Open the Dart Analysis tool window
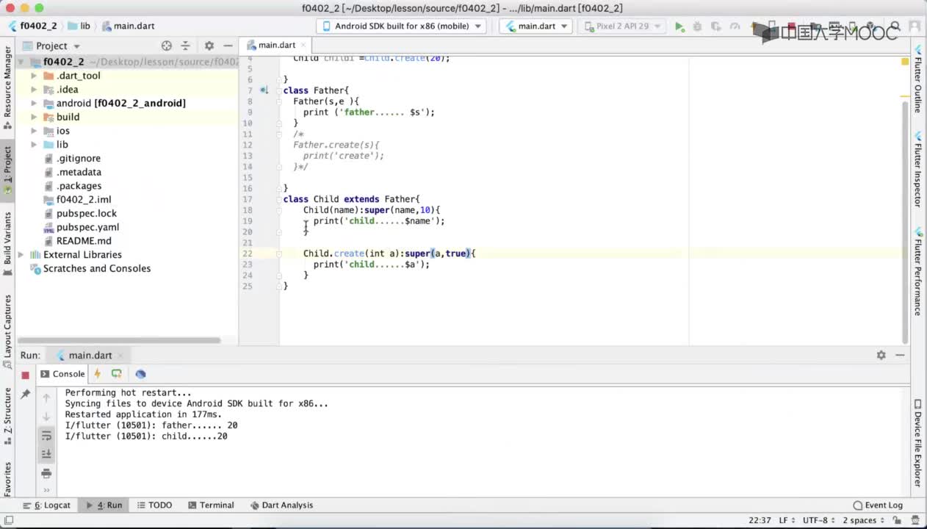Screen dimensions: 927x529 pyautogui.click(x=281, y=505)
